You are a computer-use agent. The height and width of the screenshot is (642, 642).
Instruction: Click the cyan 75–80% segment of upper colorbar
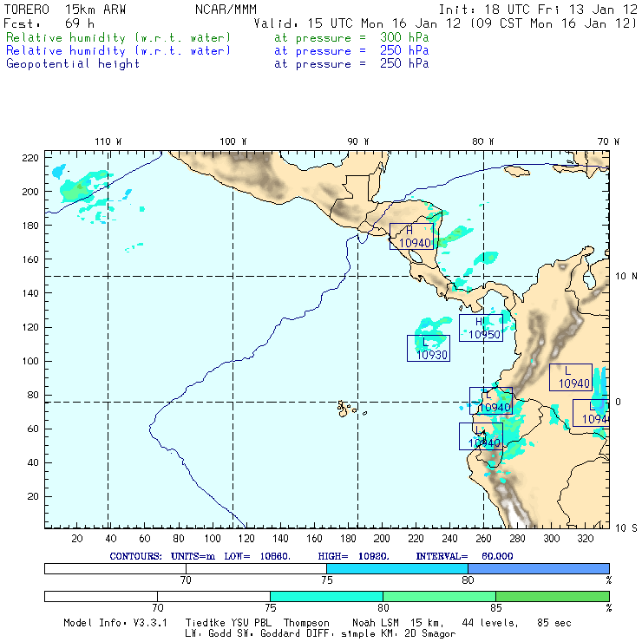[x=397, y=568]
